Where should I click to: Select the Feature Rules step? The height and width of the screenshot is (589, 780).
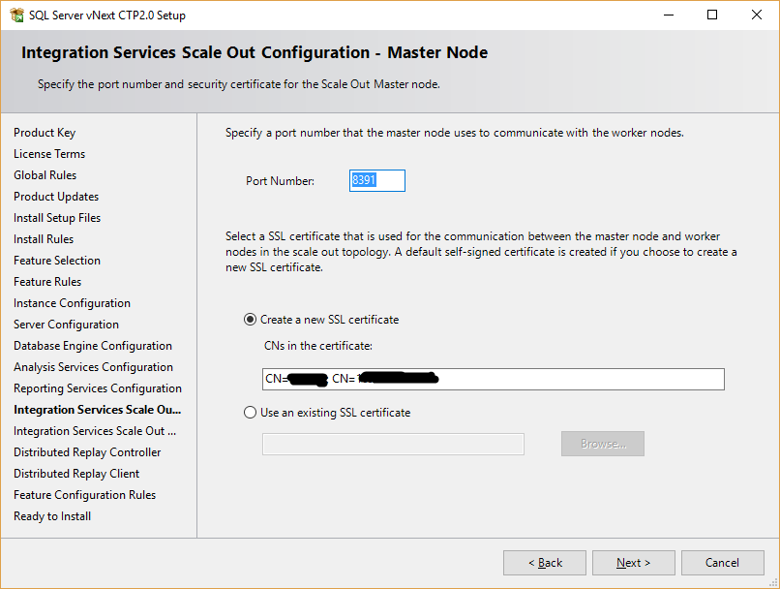tap(47, 282)
